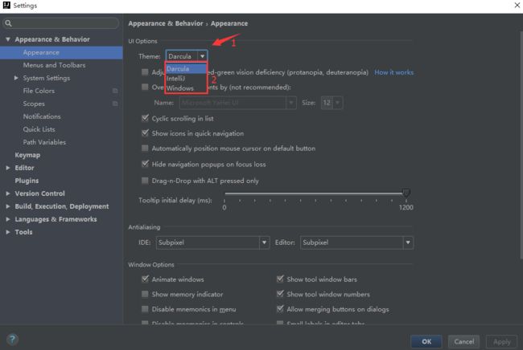The height and width of the screenshot is (350, 523).
Task: Collapse Appearance & Behavior tree node
Action: (8, 39)
